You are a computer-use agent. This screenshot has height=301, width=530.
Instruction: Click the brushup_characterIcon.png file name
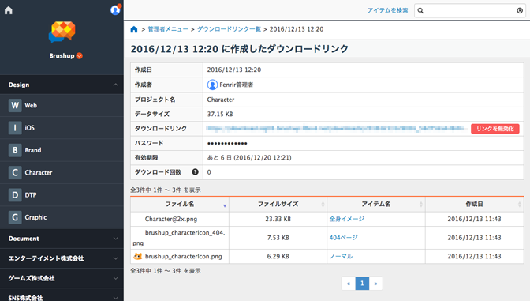(184, 256)
